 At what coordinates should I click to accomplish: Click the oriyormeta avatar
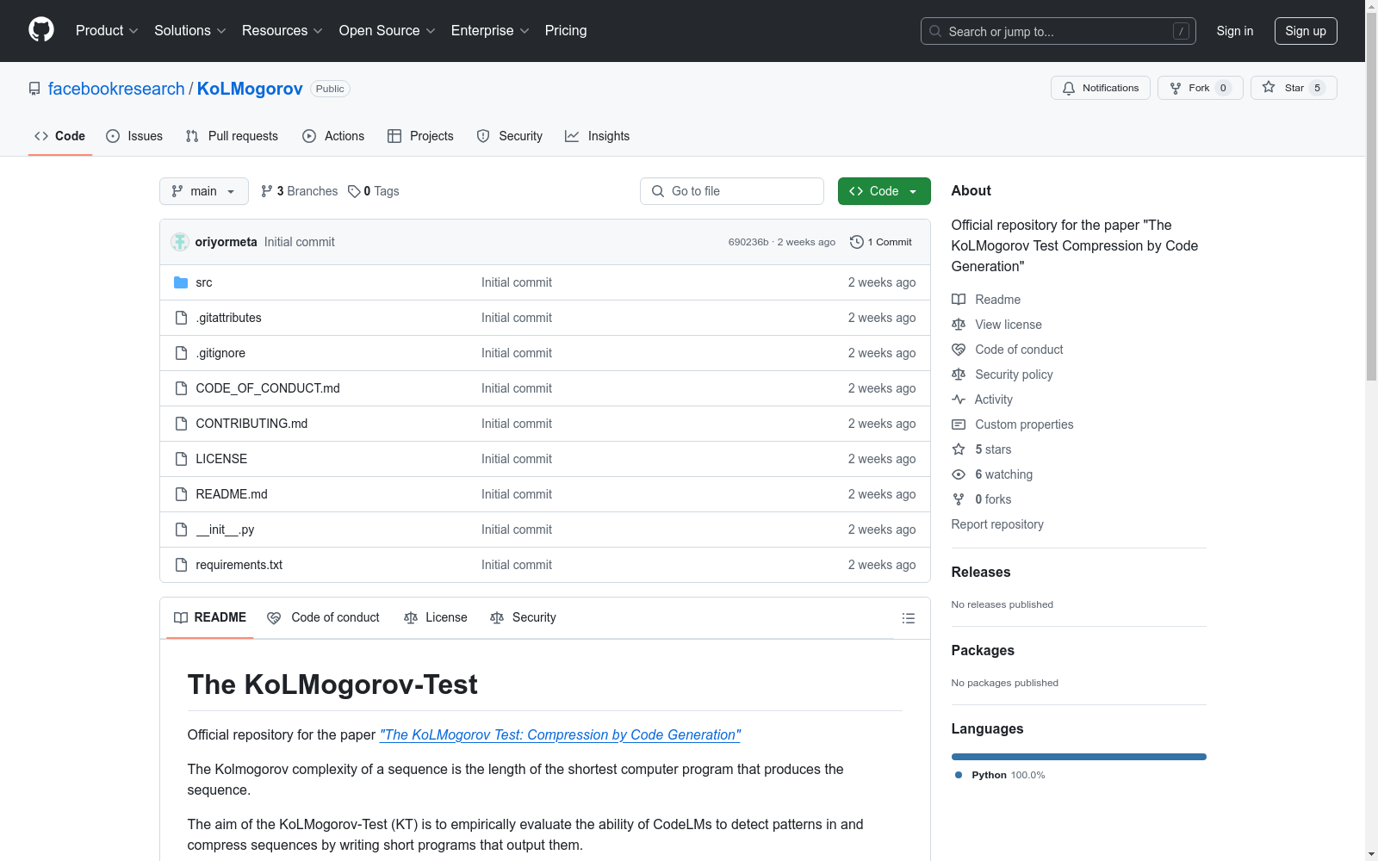(x=180, y=242)
